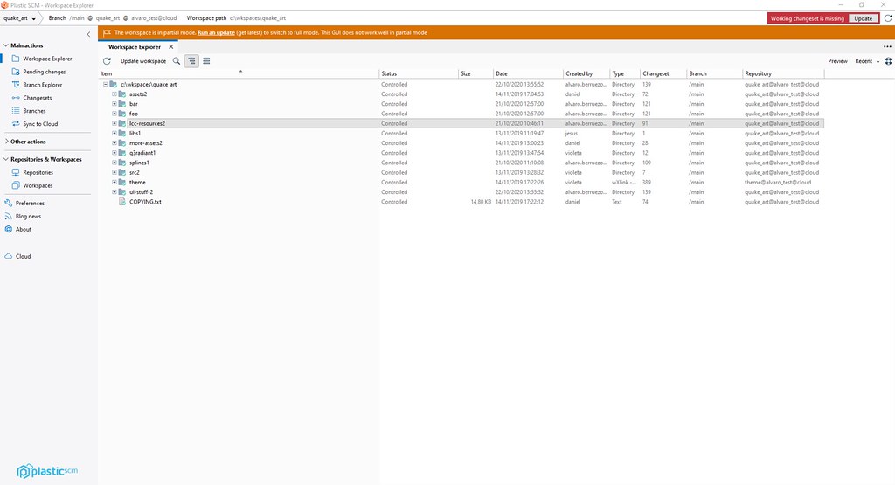Click the Preview button
The height and width of the screenshot is (485, 895).
(837, 61)
